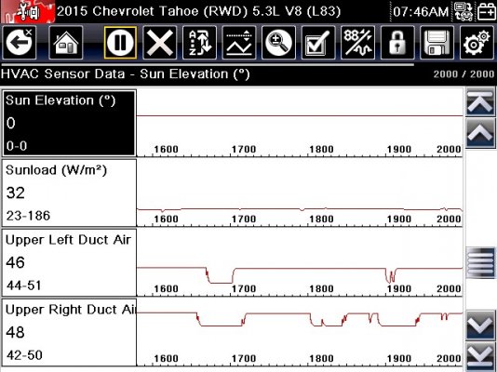Clear data using the X icon
This screenshot has height=372, width=497.
pyautogui.click(x=160, y=43)
